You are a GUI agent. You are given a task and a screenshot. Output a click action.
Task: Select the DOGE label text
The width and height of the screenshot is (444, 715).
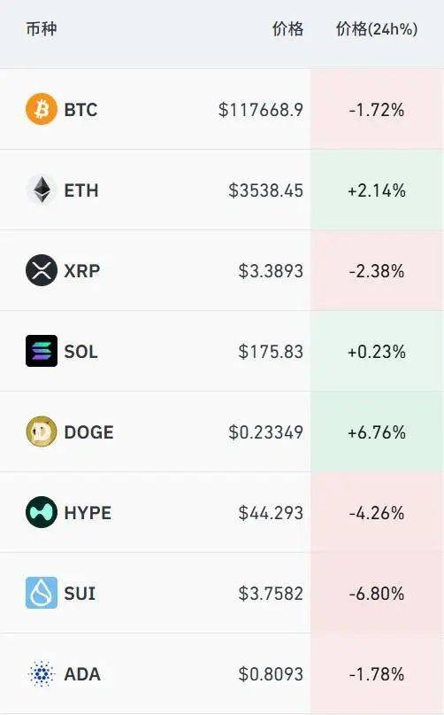coord(88,432)
